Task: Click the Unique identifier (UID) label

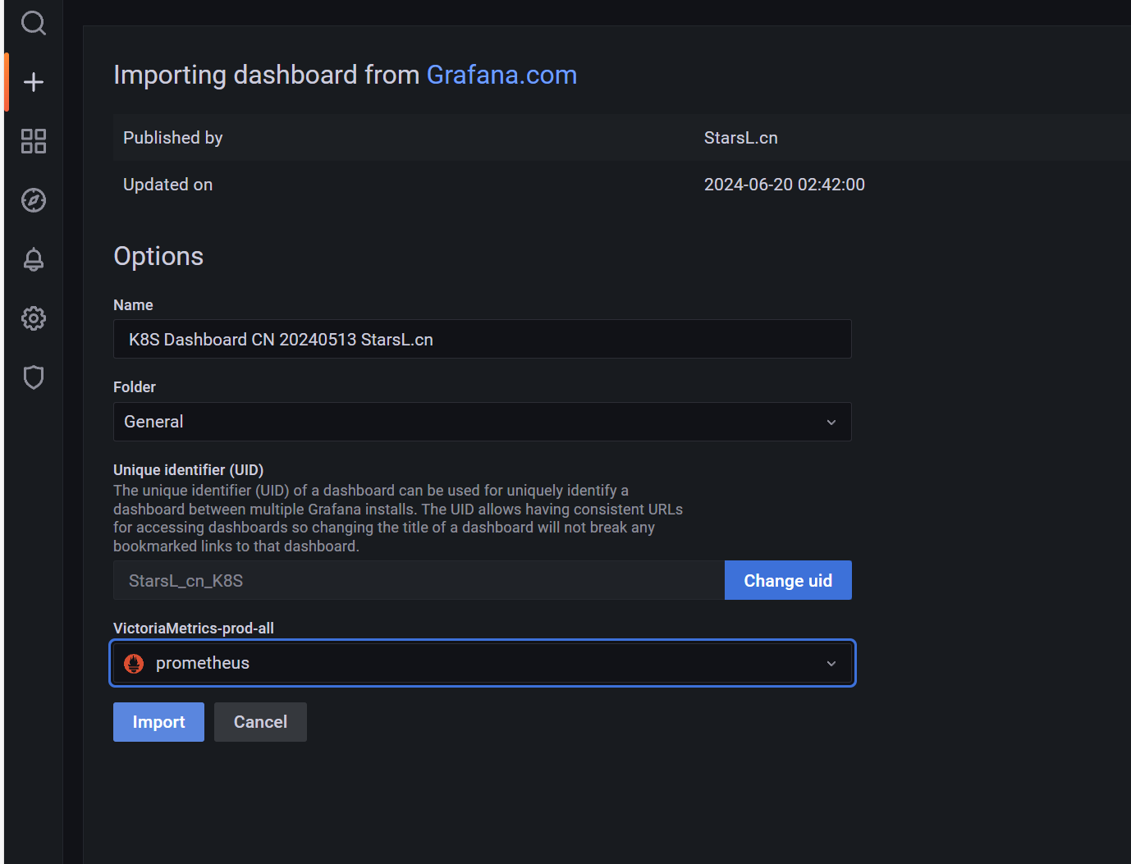Action: [189, 469]
